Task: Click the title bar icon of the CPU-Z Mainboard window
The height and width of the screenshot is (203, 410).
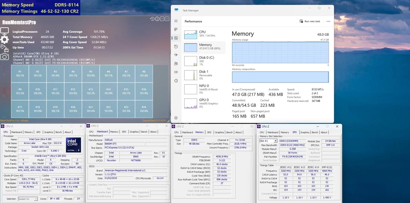Action: (88, 126)
